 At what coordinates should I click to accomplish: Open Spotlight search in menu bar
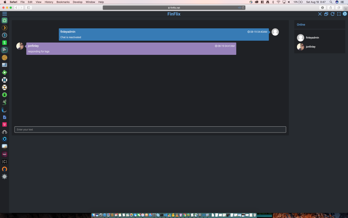tap(331, 2)
